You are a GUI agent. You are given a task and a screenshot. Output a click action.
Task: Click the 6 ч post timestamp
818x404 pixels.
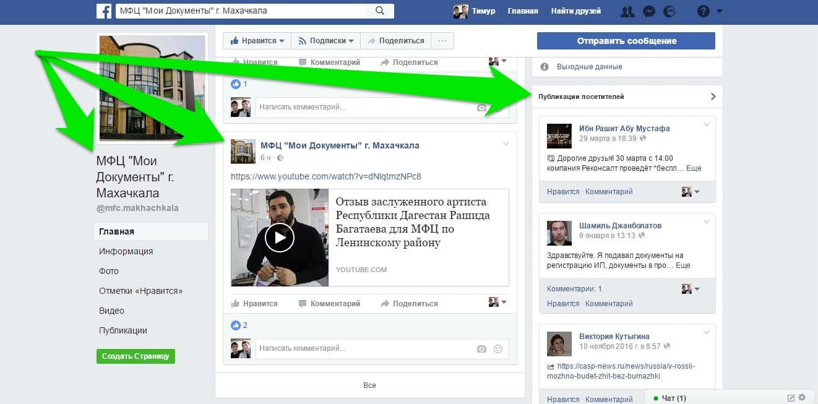tap(265, 158)
